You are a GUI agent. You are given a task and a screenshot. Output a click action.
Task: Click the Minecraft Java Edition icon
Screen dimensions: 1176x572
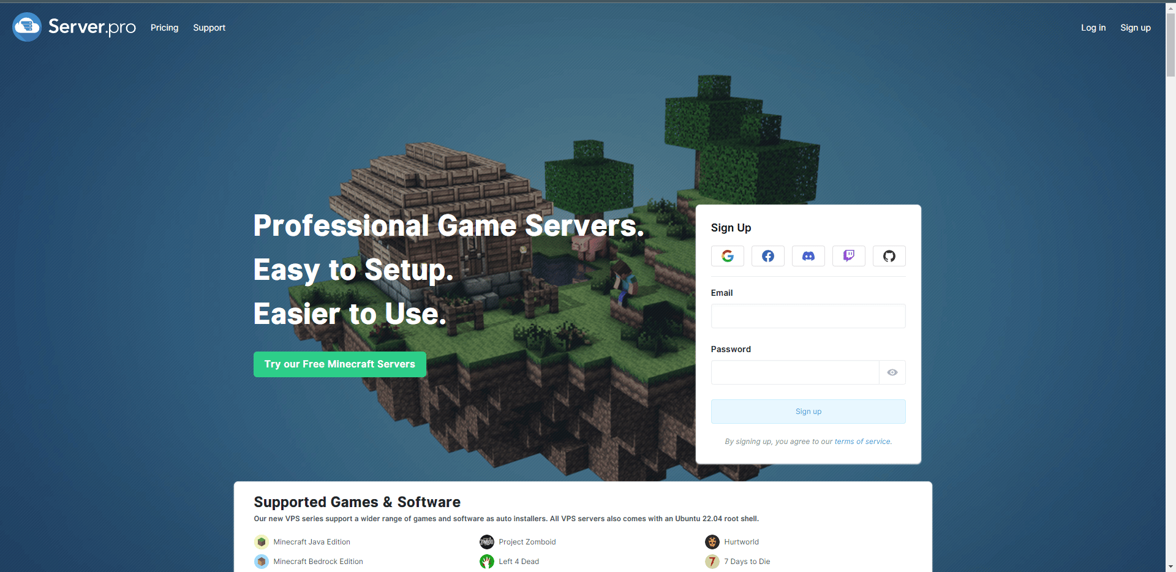pyautogui.click(x=262, y=542)
